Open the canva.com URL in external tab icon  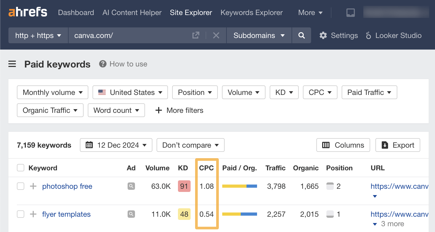coord(196,35)
